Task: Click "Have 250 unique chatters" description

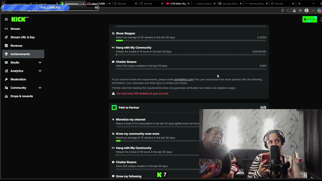Action: pos(142,166)
